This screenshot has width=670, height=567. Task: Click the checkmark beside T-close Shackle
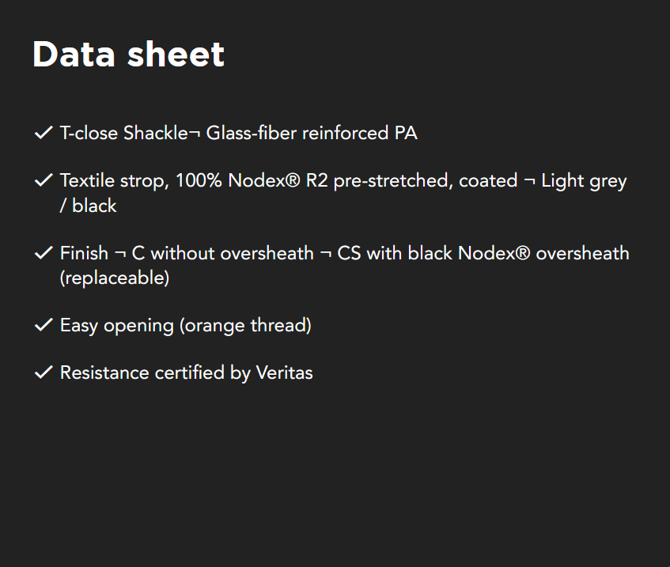(x=43, y=133)
